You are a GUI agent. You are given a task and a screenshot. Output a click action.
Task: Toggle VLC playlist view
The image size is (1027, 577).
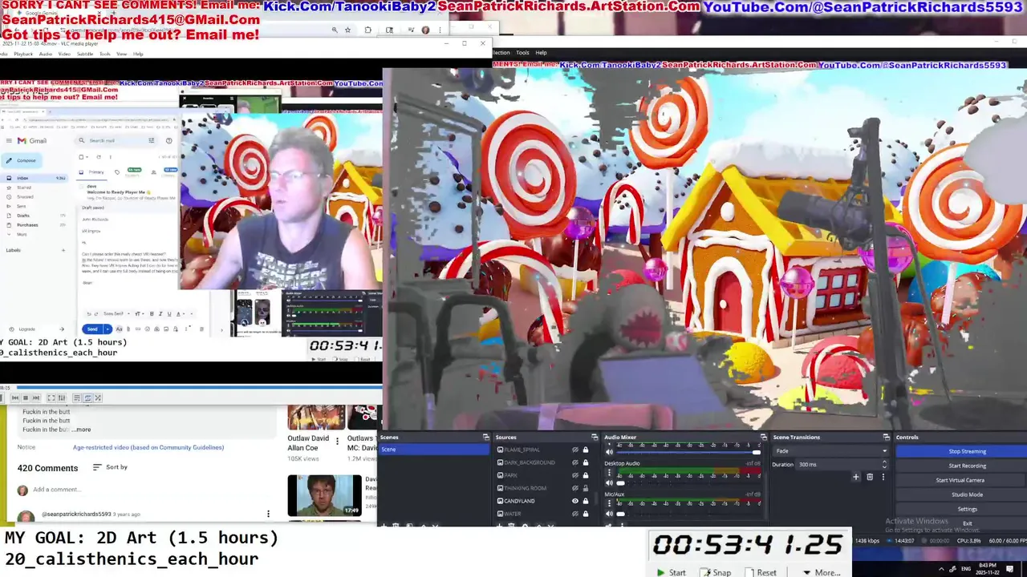pyautogui.click(x=77, y=397)
